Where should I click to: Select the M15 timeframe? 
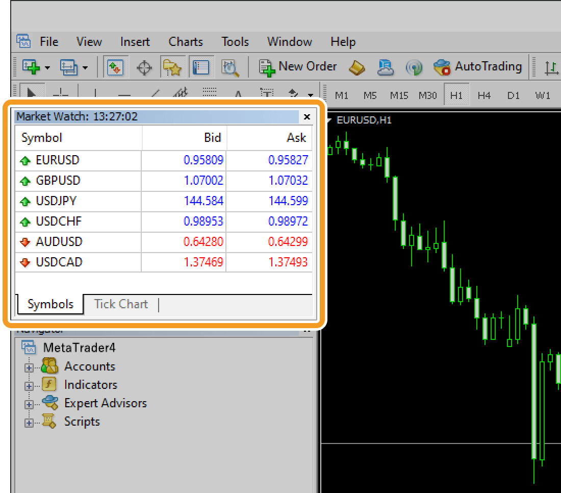399,95
